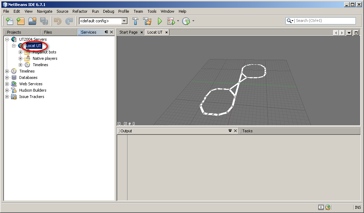The width and height of the screenshot is (364, 213).
Task: Open the default config combo box
Action: pos(103,21)
